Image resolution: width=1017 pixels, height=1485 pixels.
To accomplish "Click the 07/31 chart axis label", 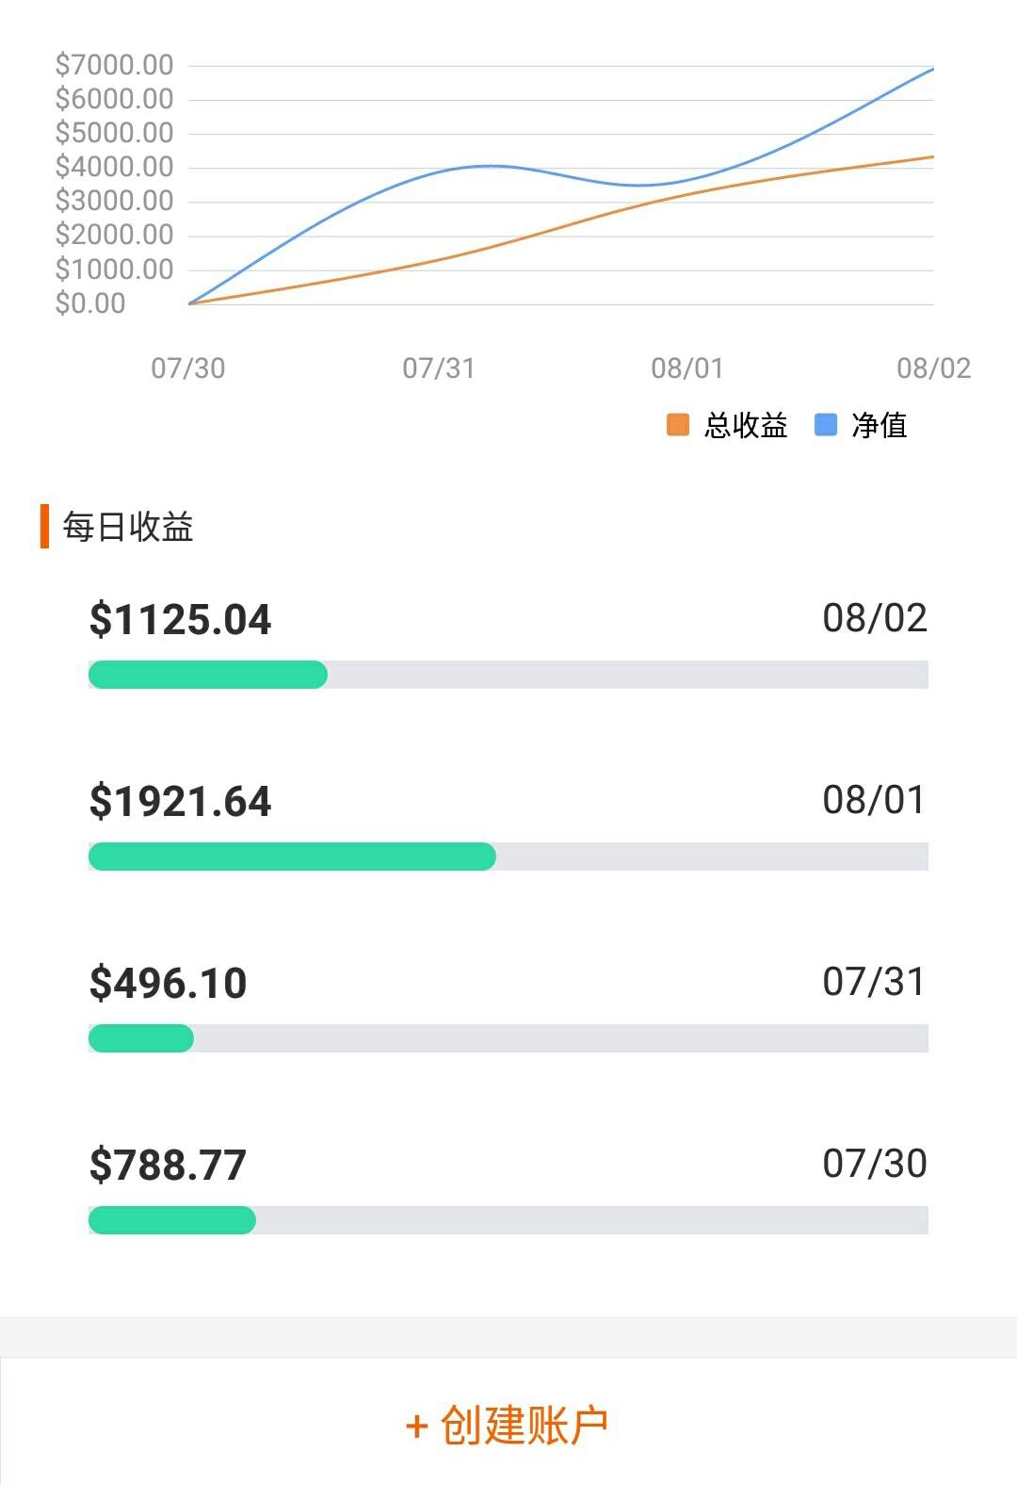I will [x=439, y=367].
